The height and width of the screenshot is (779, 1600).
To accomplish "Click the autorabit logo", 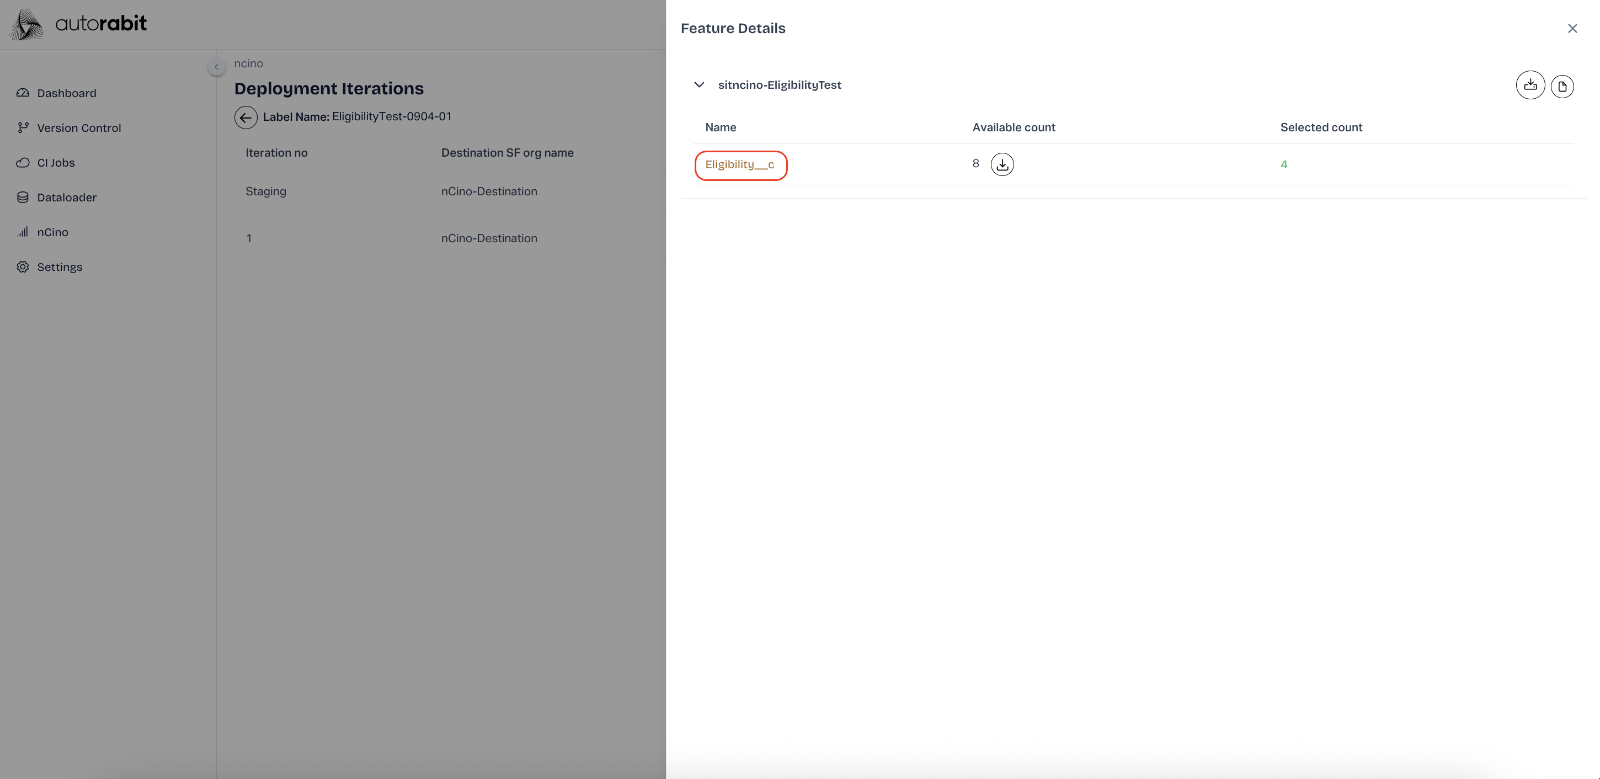I will tap(79, 24).
